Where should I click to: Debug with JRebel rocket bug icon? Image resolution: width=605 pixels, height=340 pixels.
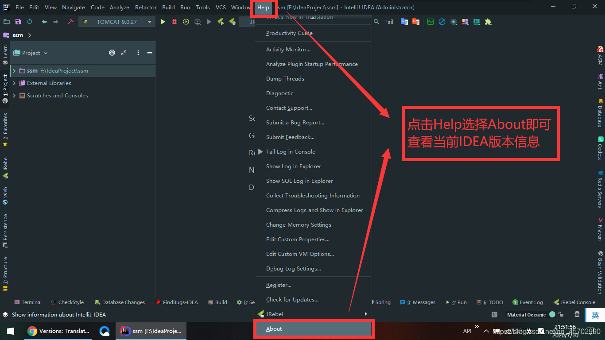tap(232, 22)
